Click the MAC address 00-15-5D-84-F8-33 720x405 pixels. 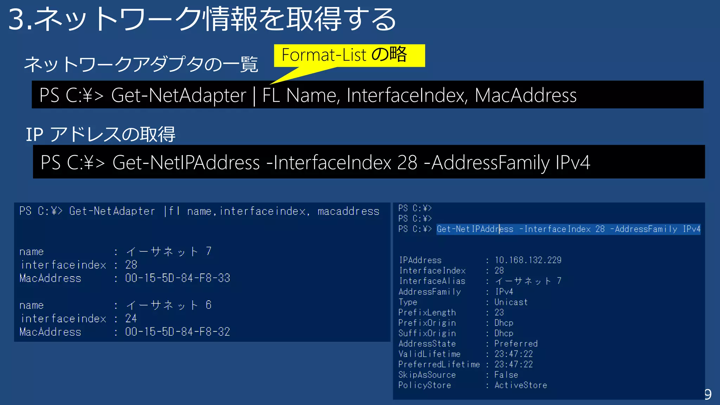[178, 278]
